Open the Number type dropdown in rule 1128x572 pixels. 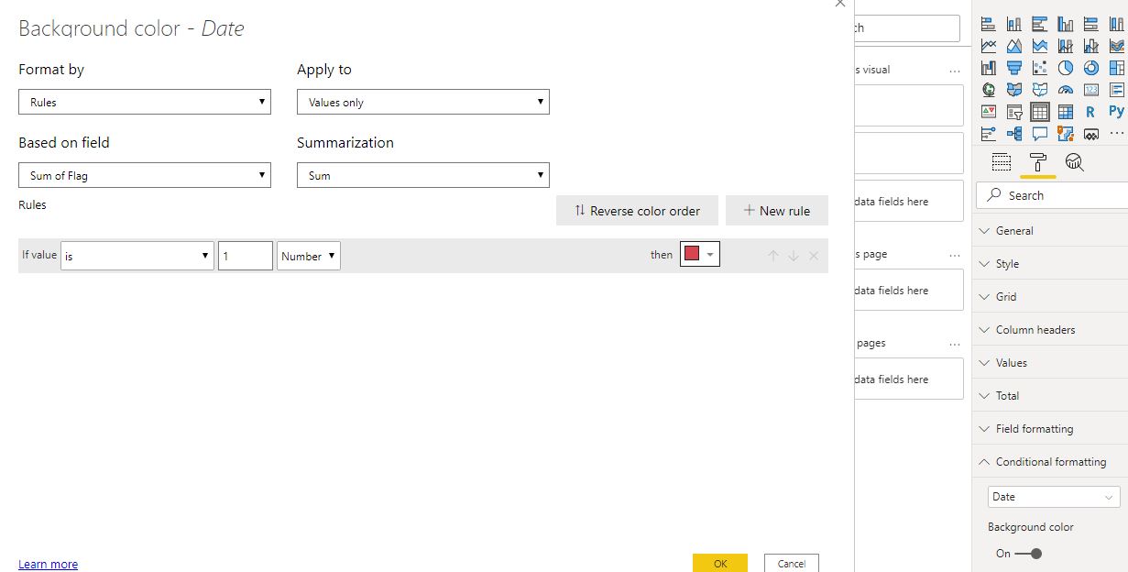(x=309, y=256)
